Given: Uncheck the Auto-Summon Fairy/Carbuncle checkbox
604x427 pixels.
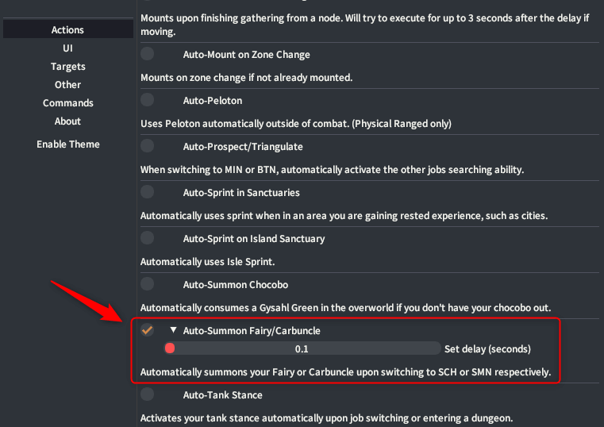Looking at the screenshot, I should click(148, 330).
